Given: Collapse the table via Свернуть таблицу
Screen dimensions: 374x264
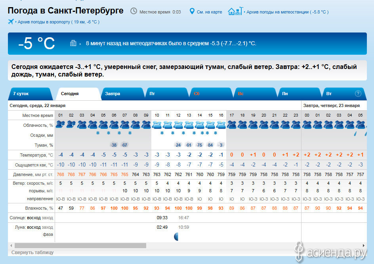Looking at the screenshot, I should pos(32,252).
